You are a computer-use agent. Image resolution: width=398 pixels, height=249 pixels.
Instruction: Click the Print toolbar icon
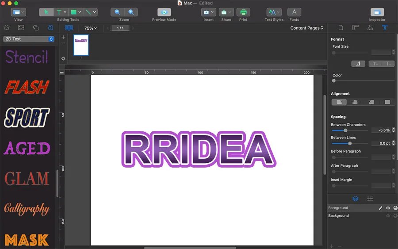click(243, 12)
